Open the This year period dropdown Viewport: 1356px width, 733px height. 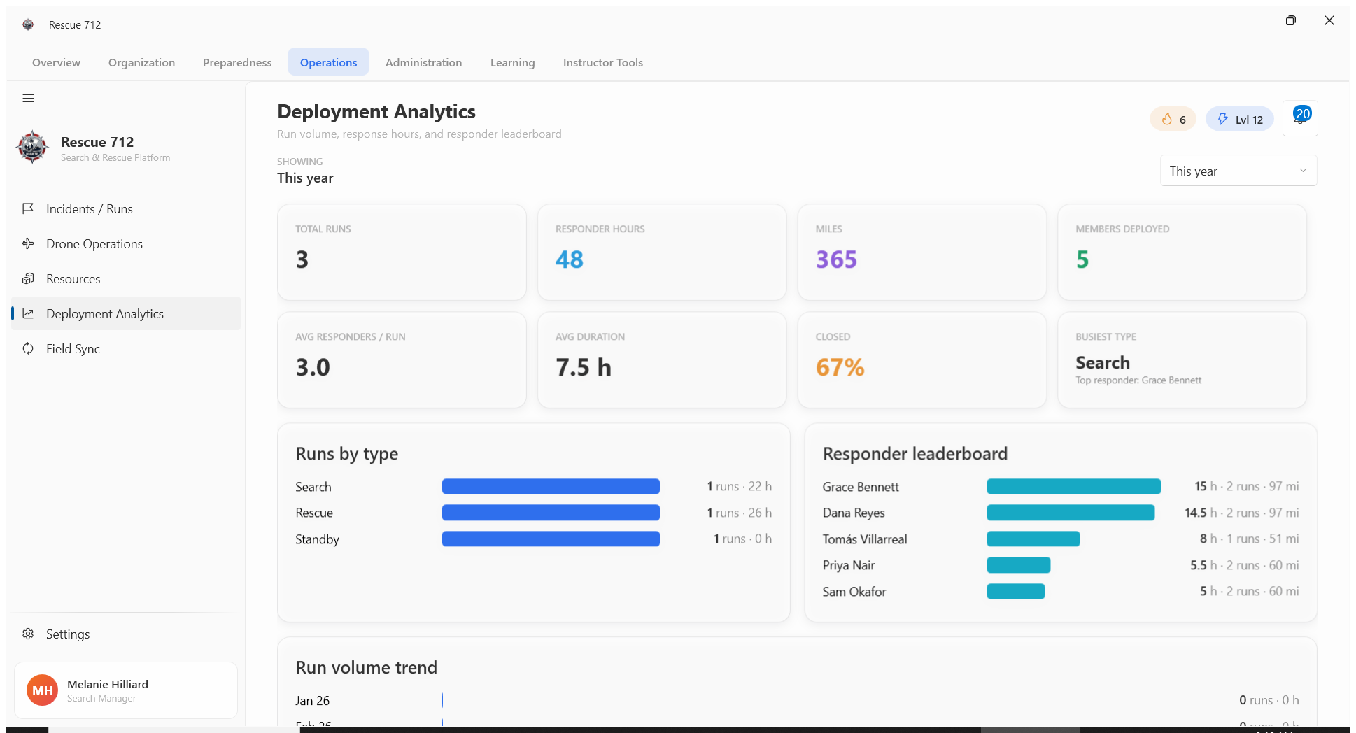click(1238, 171)
